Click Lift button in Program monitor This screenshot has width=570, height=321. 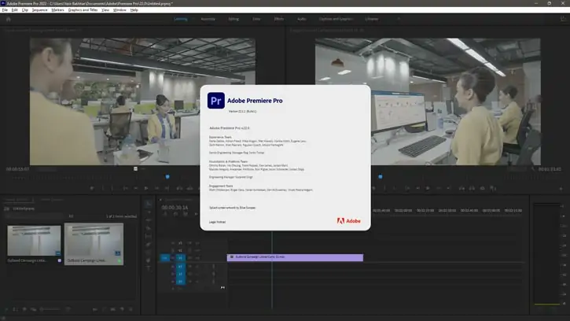(x=462, y=188)
